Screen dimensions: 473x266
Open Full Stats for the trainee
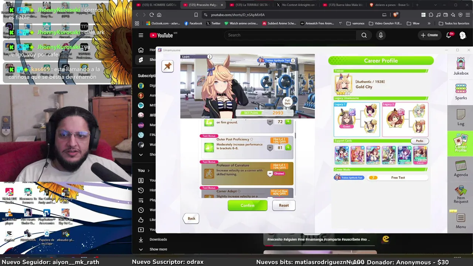(x=287, y=102)
